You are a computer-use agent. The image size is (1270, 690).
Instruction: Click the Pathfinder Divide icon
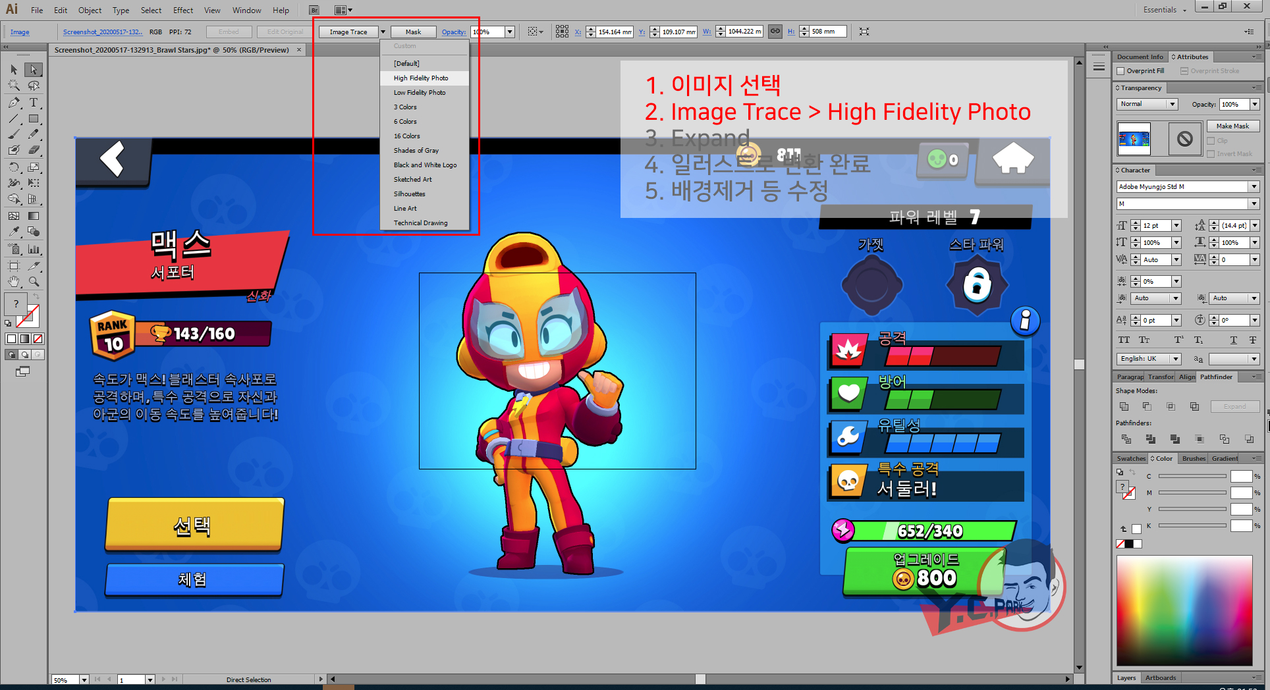click(1126, 438)
